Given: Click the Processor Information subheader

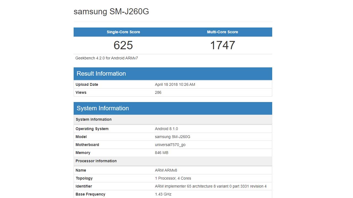Looking at the screenshot, I should (173, 161).
